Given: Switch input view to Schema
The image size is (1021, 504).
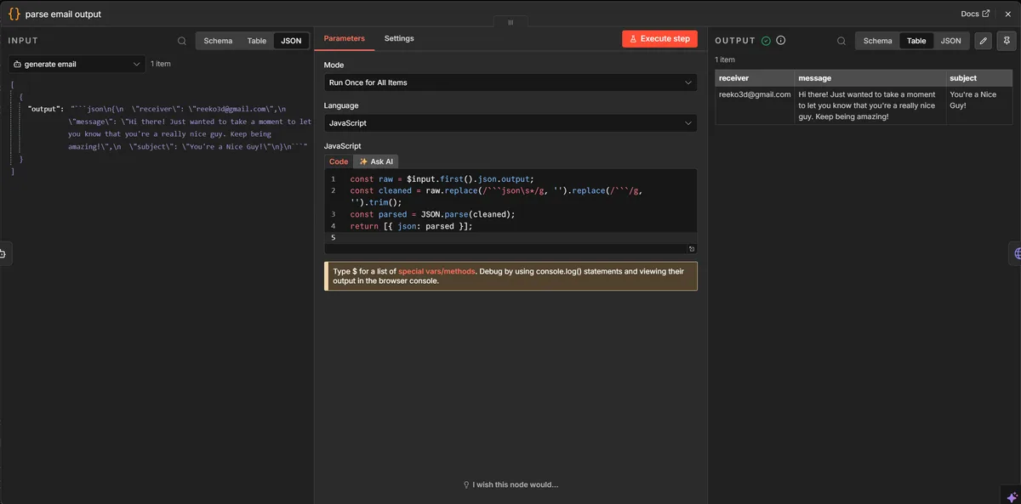Looking at the screenshot, I should [x=217, y=40].
